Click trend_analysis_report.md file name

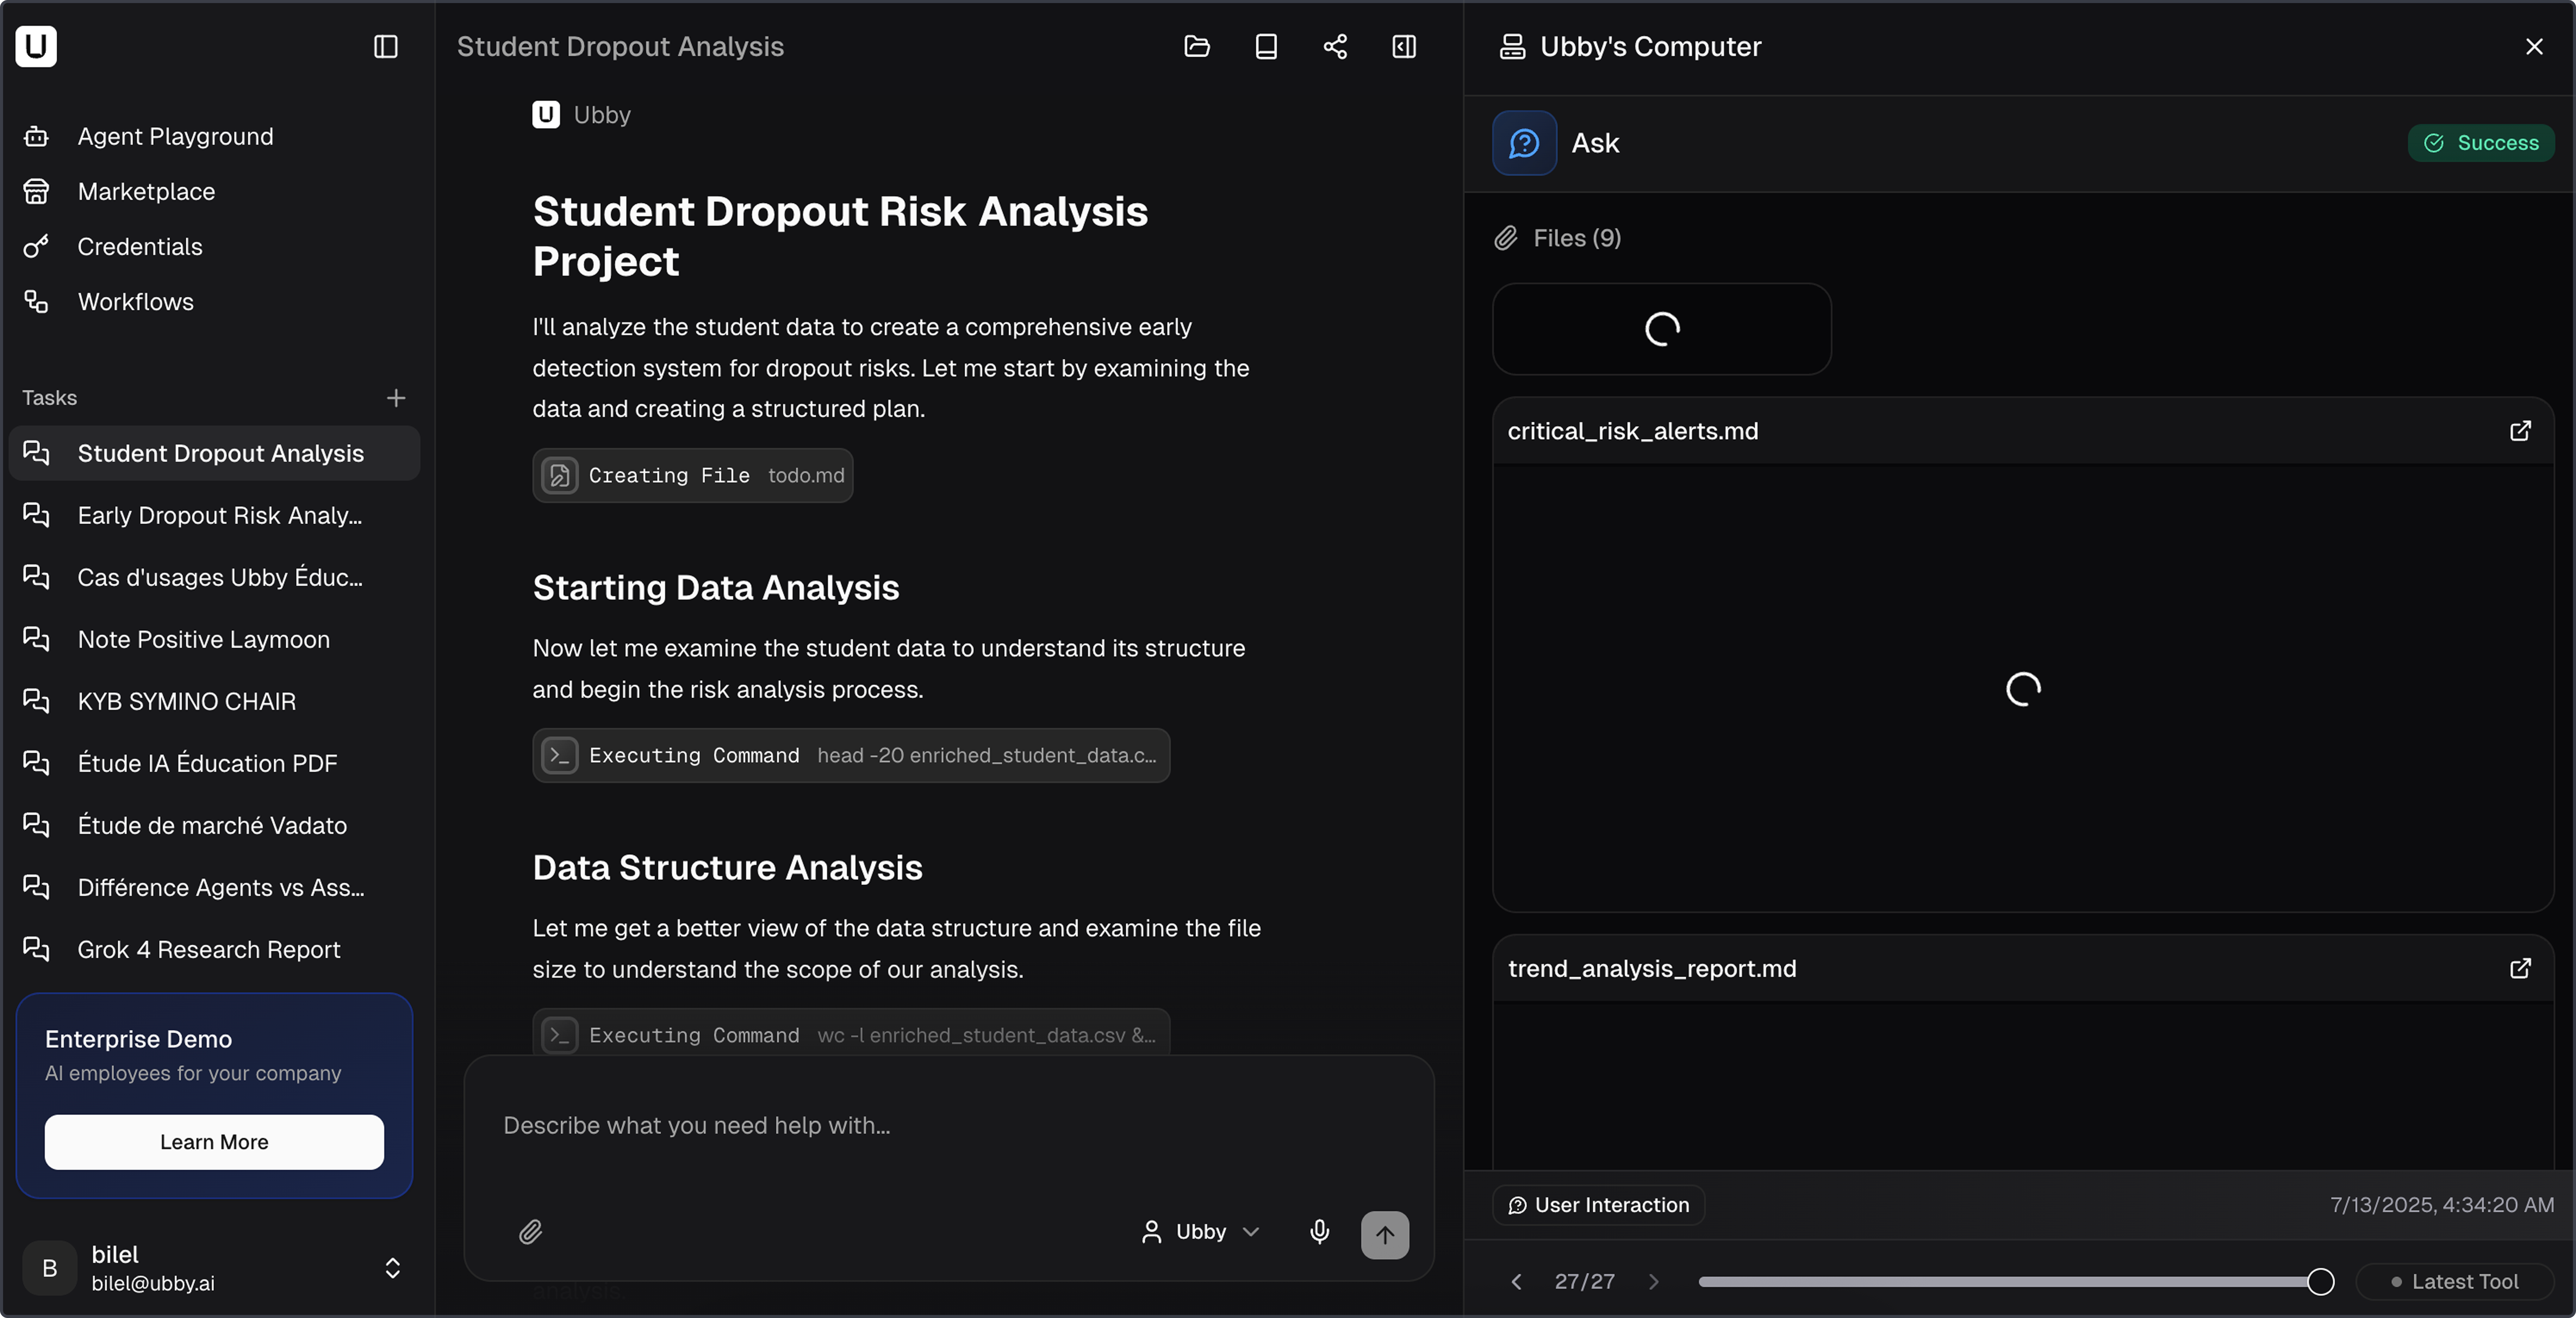(1652, 968)
